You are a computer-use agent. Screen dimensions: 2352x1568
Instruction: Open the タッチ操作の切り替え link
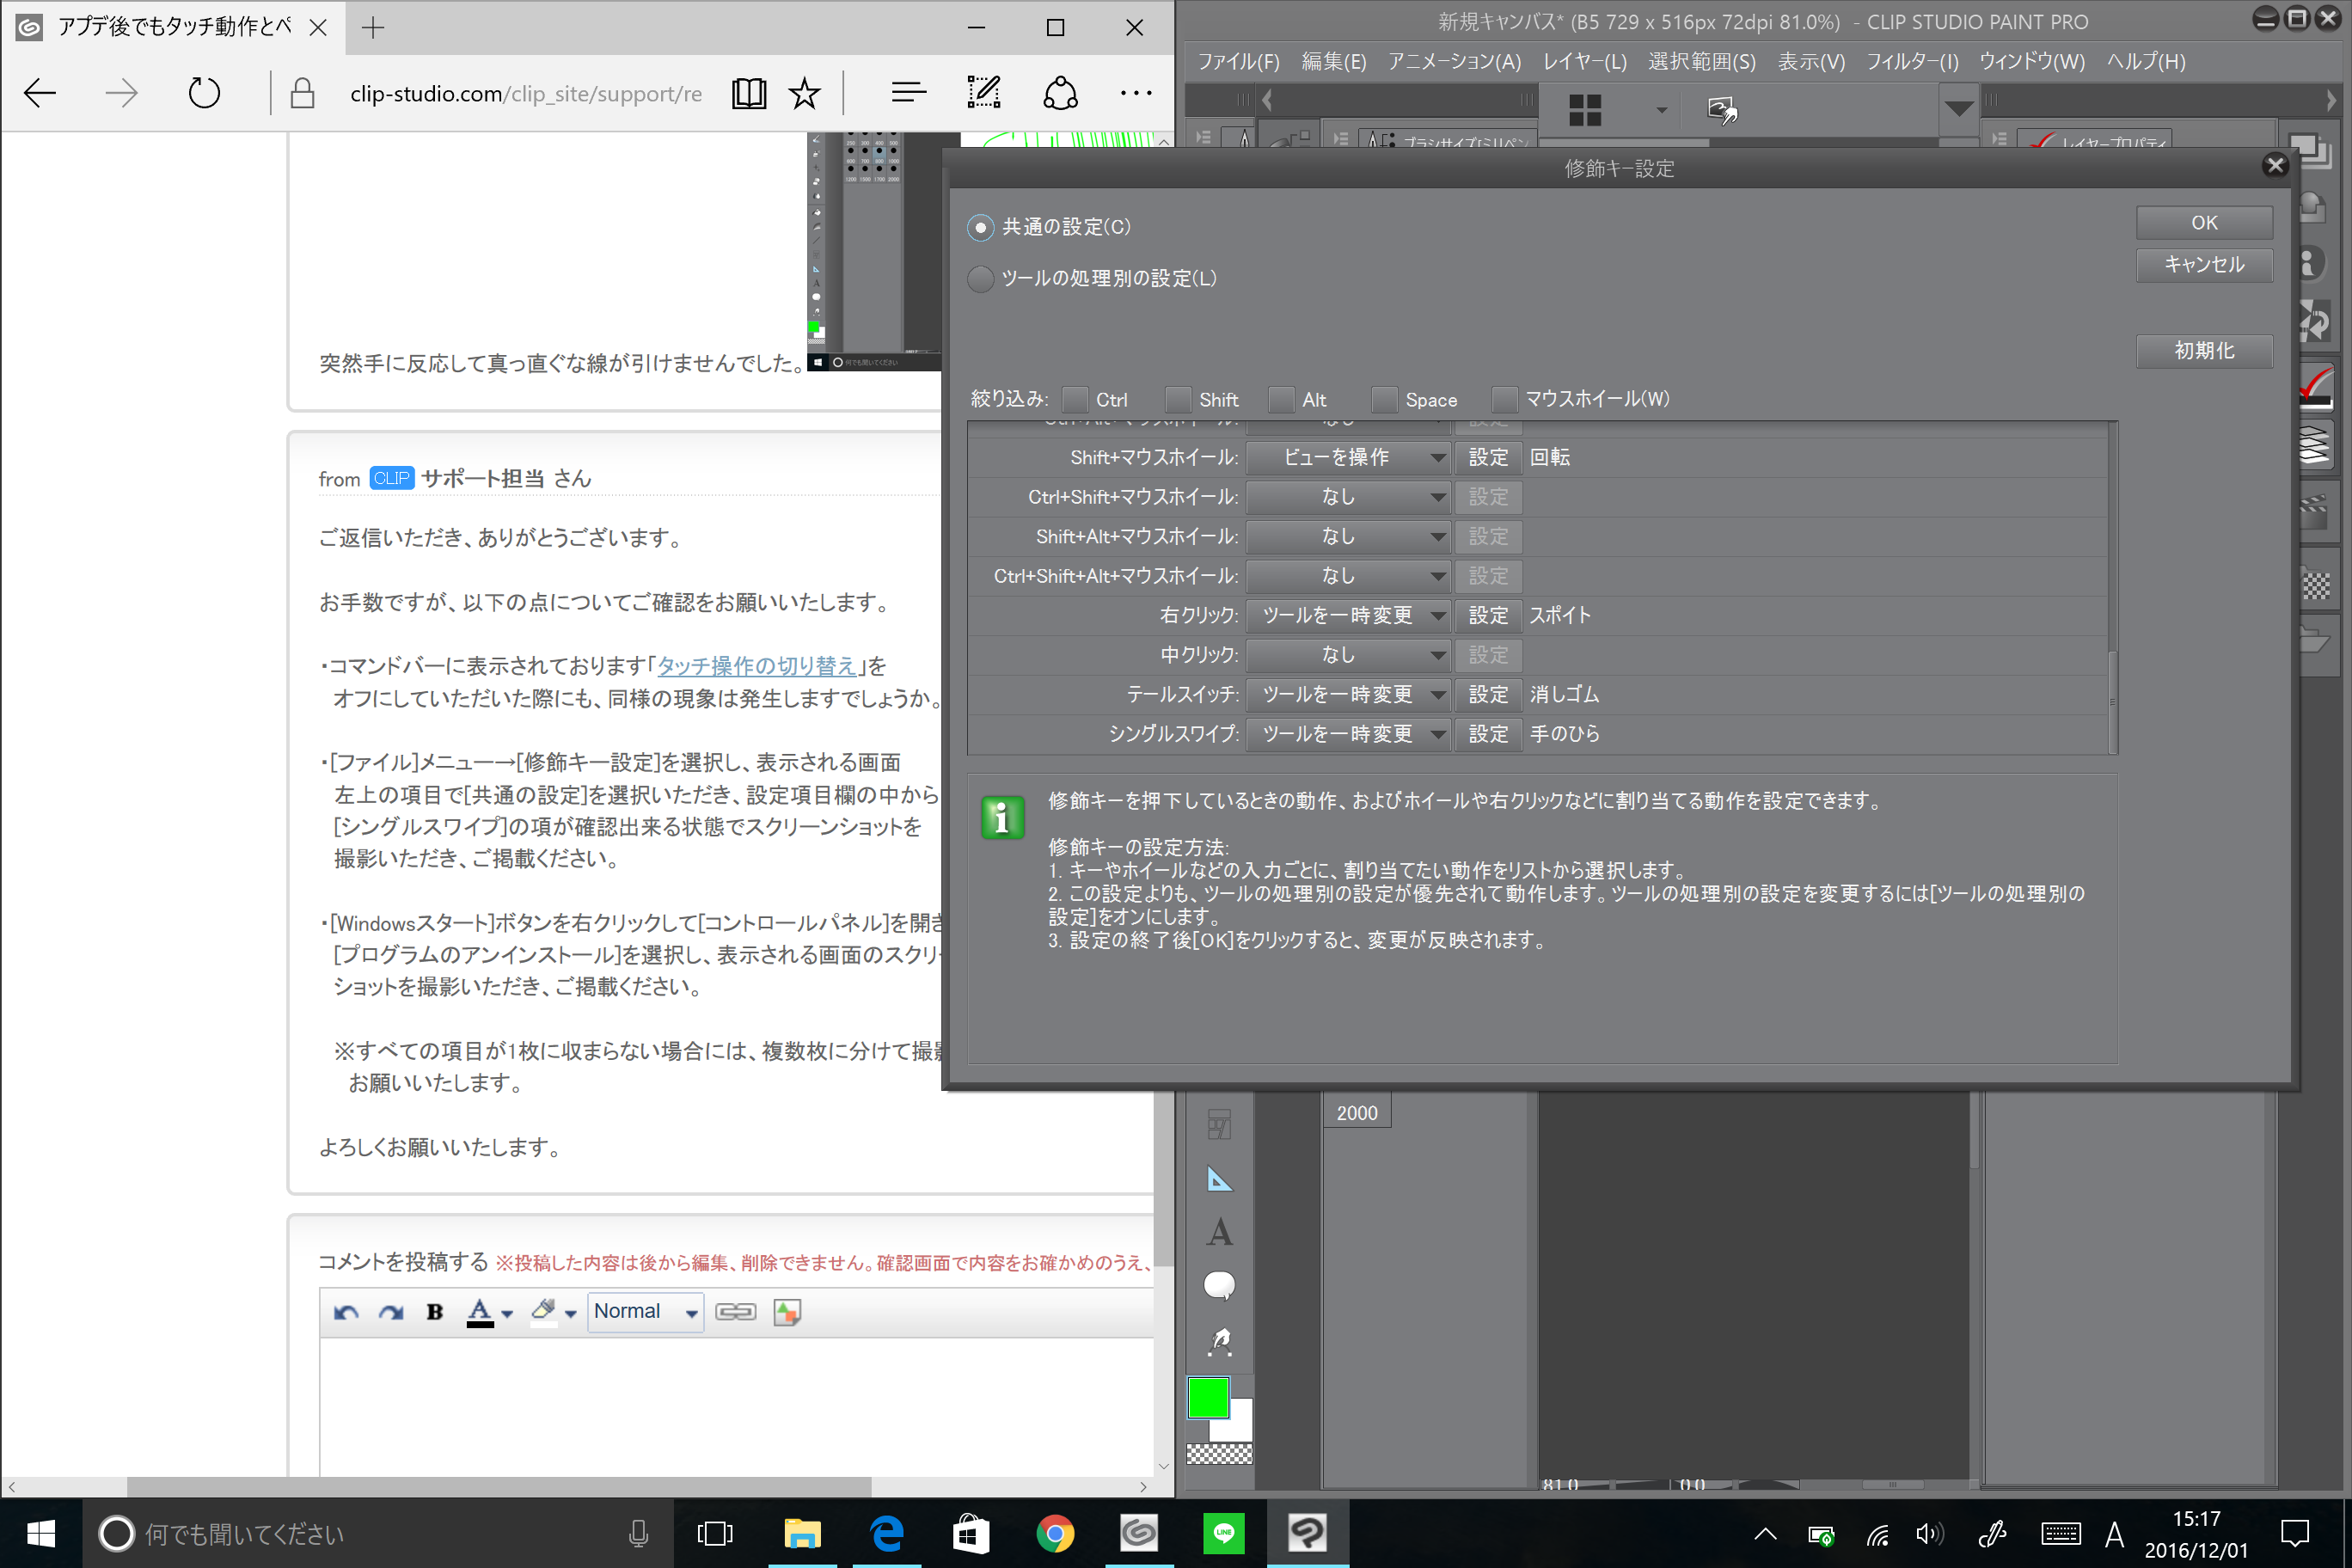[x=756, y=666]
